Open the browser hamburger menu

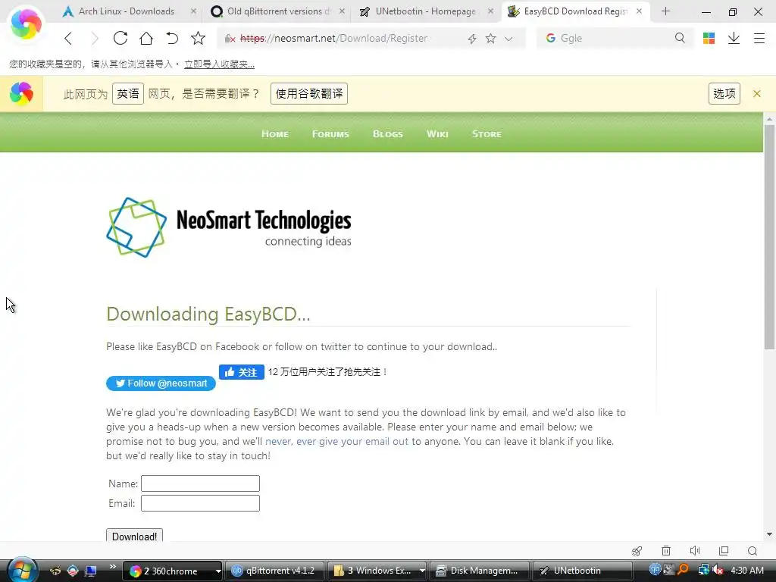759,38
